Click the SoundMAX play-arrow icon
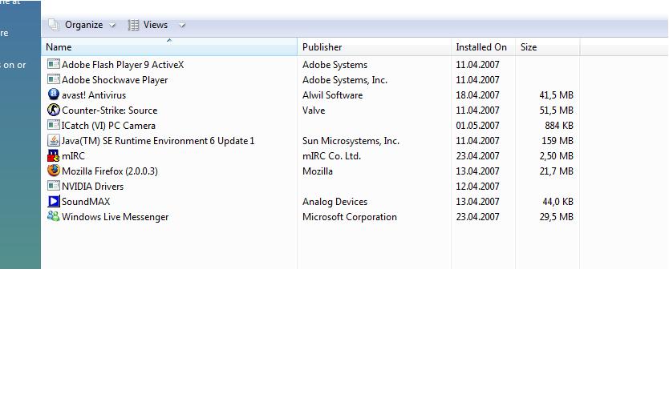Screen dimensions: 669x410 pos(54,201)
